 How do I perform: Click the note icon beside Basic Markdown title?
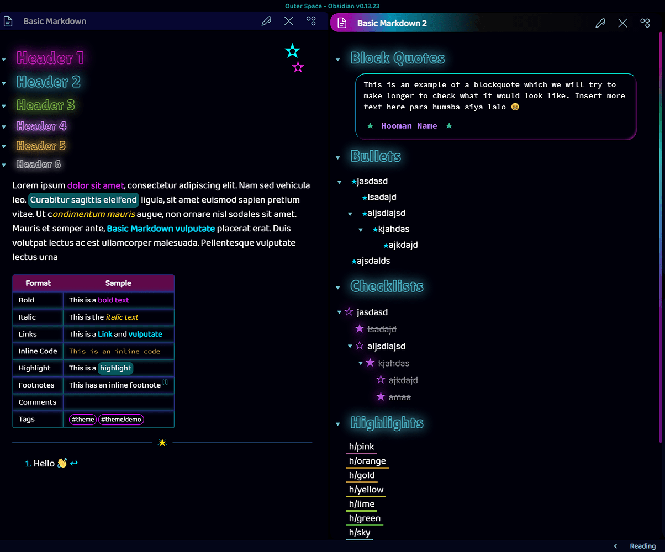click(x=8, y=21)
